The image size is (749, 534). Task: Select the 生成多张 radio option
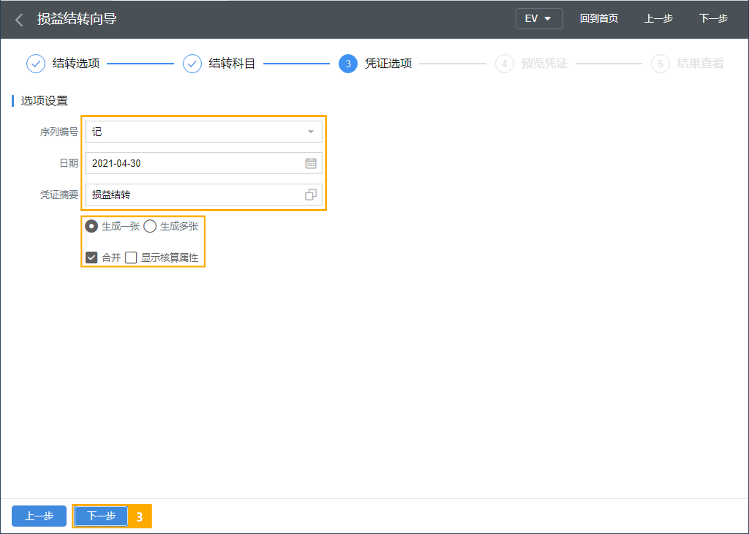(150, 226)
